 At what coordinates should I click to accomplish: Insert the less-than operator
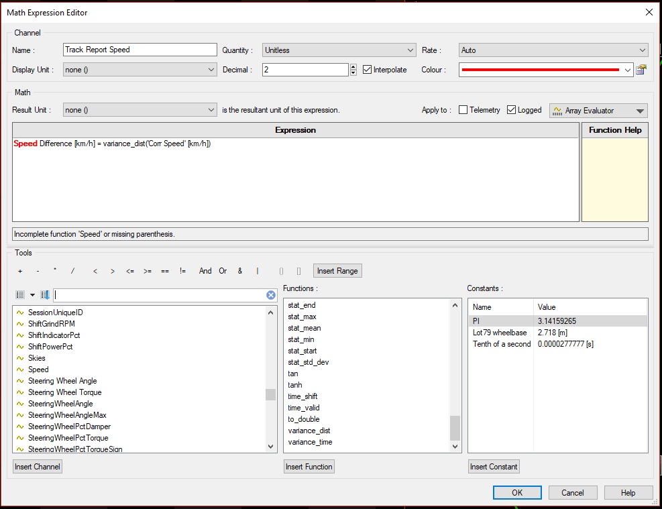pos(95,271)
